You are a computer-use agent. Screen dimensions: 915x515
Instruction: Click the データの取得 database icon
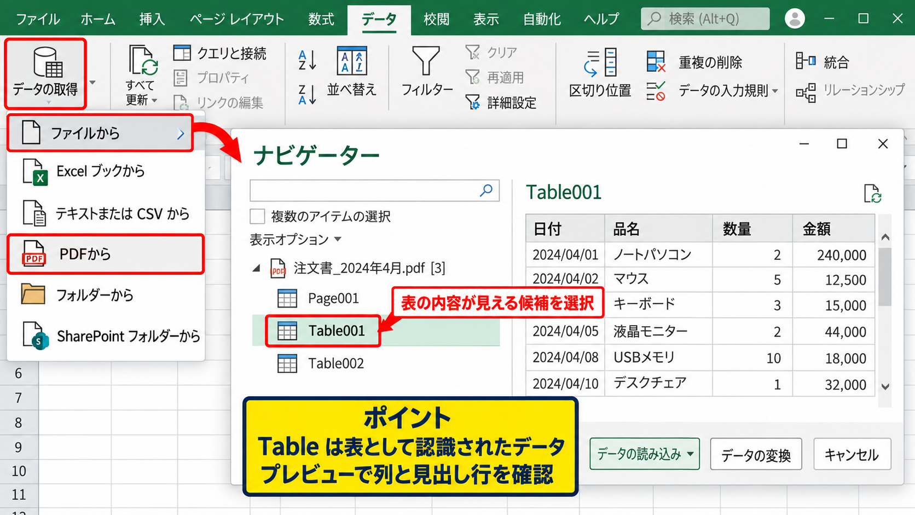pyautogui.click(x=48, y=62)
